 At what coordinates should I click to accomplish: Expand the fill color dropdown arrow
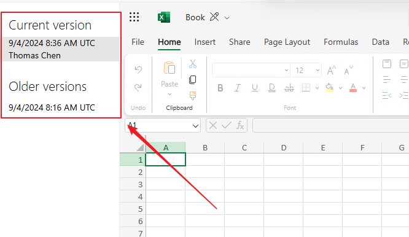(x=340, y=88)
